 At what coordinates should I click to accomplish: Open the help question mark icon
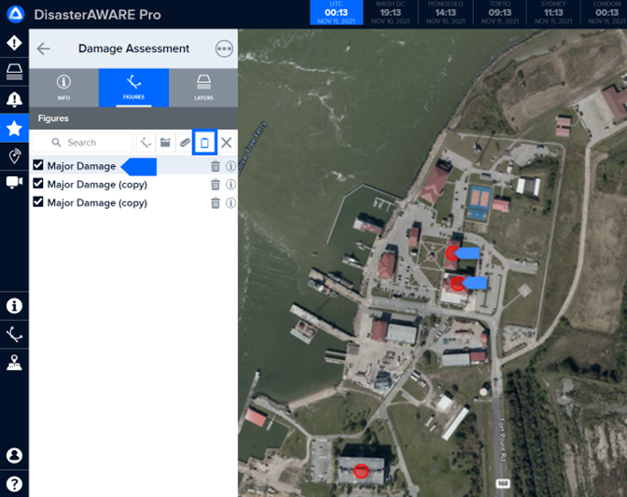click(x=14, y=484)
